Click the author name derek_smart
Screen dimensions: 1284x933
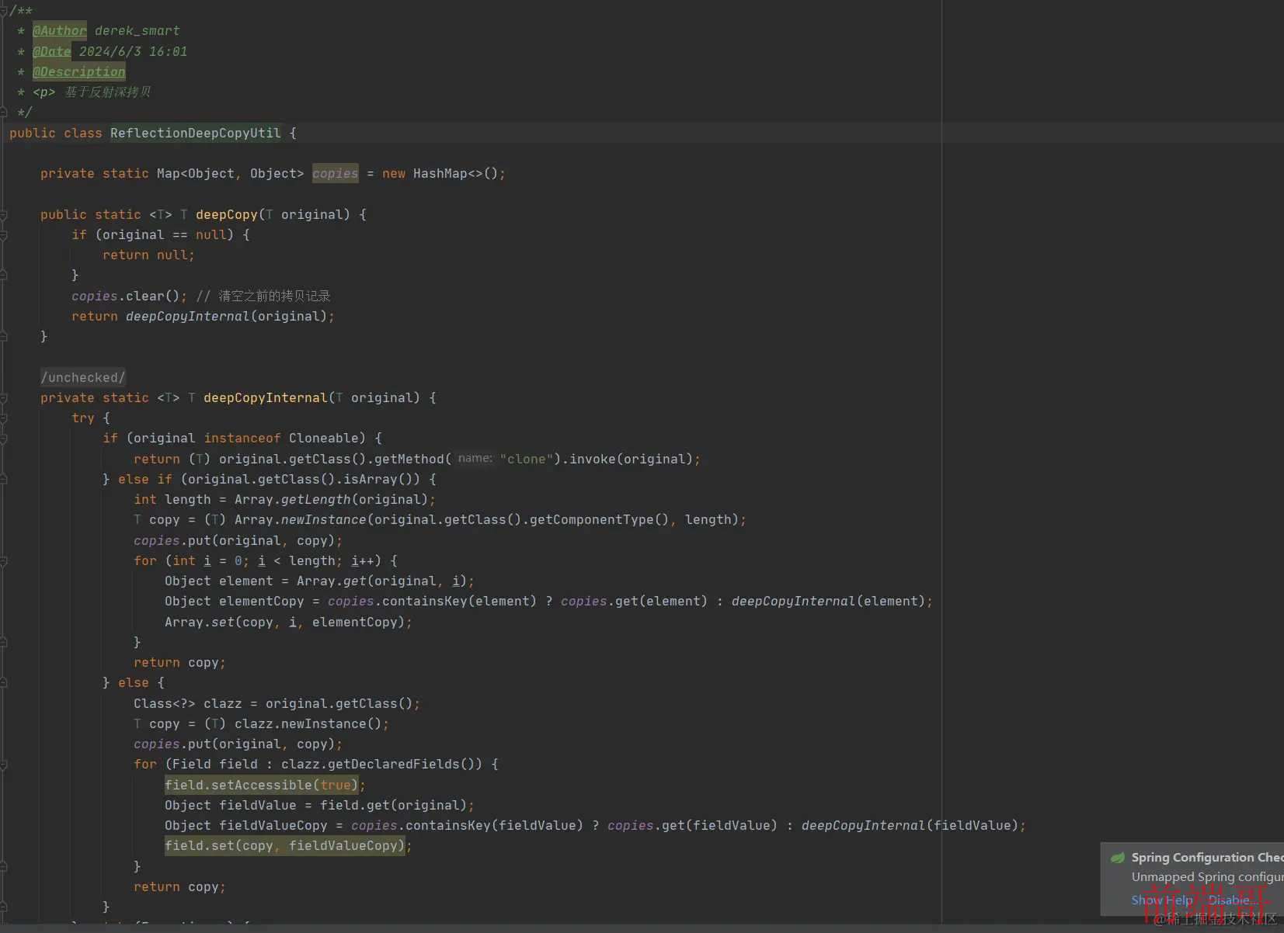click(137, 30)
